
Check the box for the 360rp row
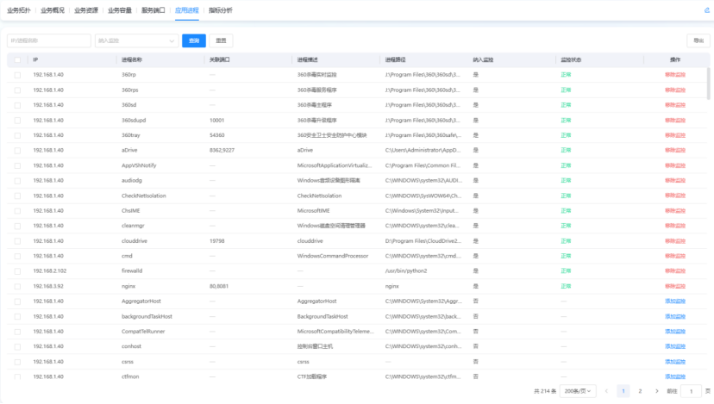click(x=17, y=75)
